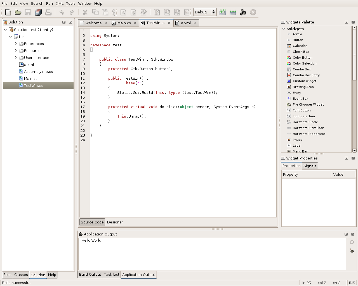Image resolution: width=358 pixels, height=286 pixels.
Task: Collapse the Widgets category in palette
Action: pos(284,29)
